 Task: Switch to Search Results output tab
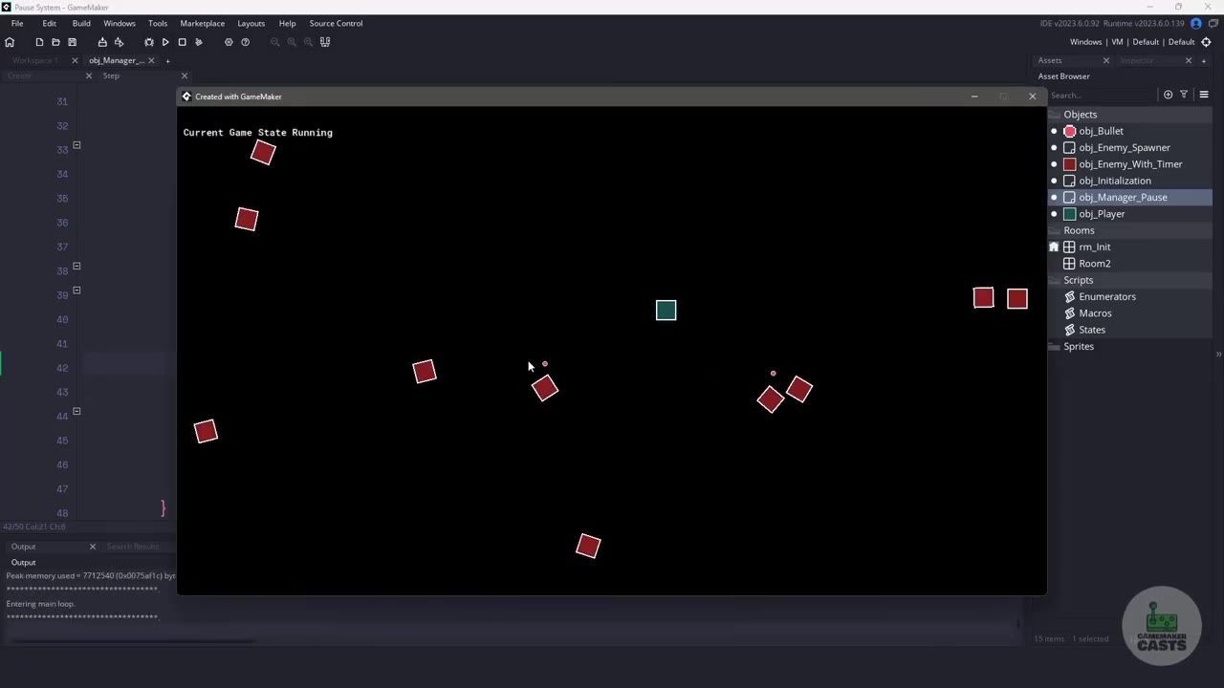(133, 547)
